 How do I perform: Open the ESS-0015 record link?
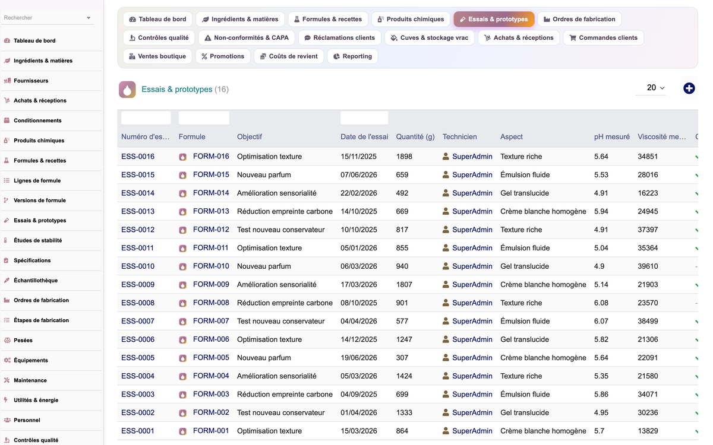(x=138, y=175)
